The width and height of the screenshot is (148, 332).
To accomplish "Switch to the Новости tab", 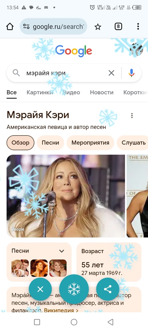I will click(x=102, y=92).
